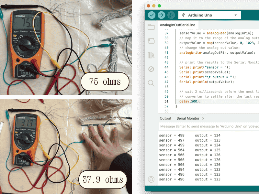Screen dimensions: 259x194
Task: Start debugging with the debug icon
Action: 171,15
